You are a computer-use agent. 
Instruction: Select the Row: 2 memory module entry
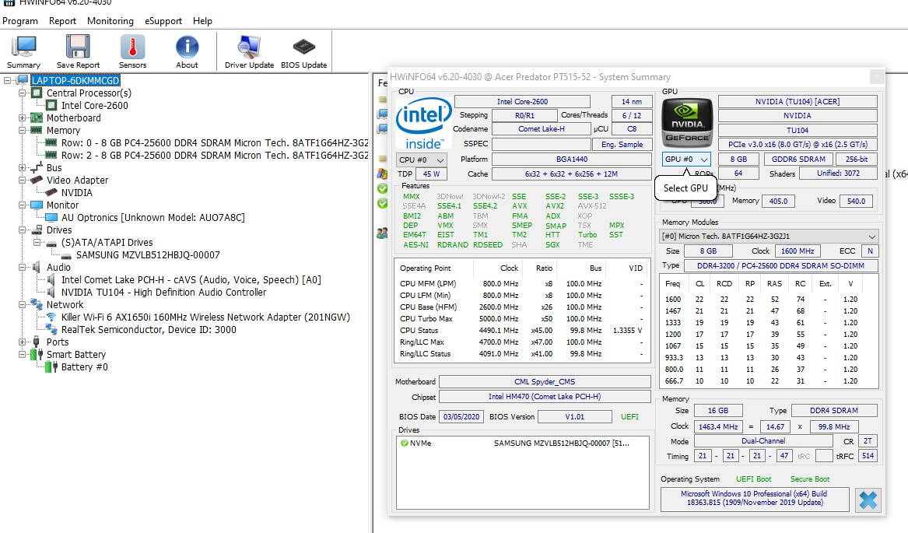[x=215, y=156]
